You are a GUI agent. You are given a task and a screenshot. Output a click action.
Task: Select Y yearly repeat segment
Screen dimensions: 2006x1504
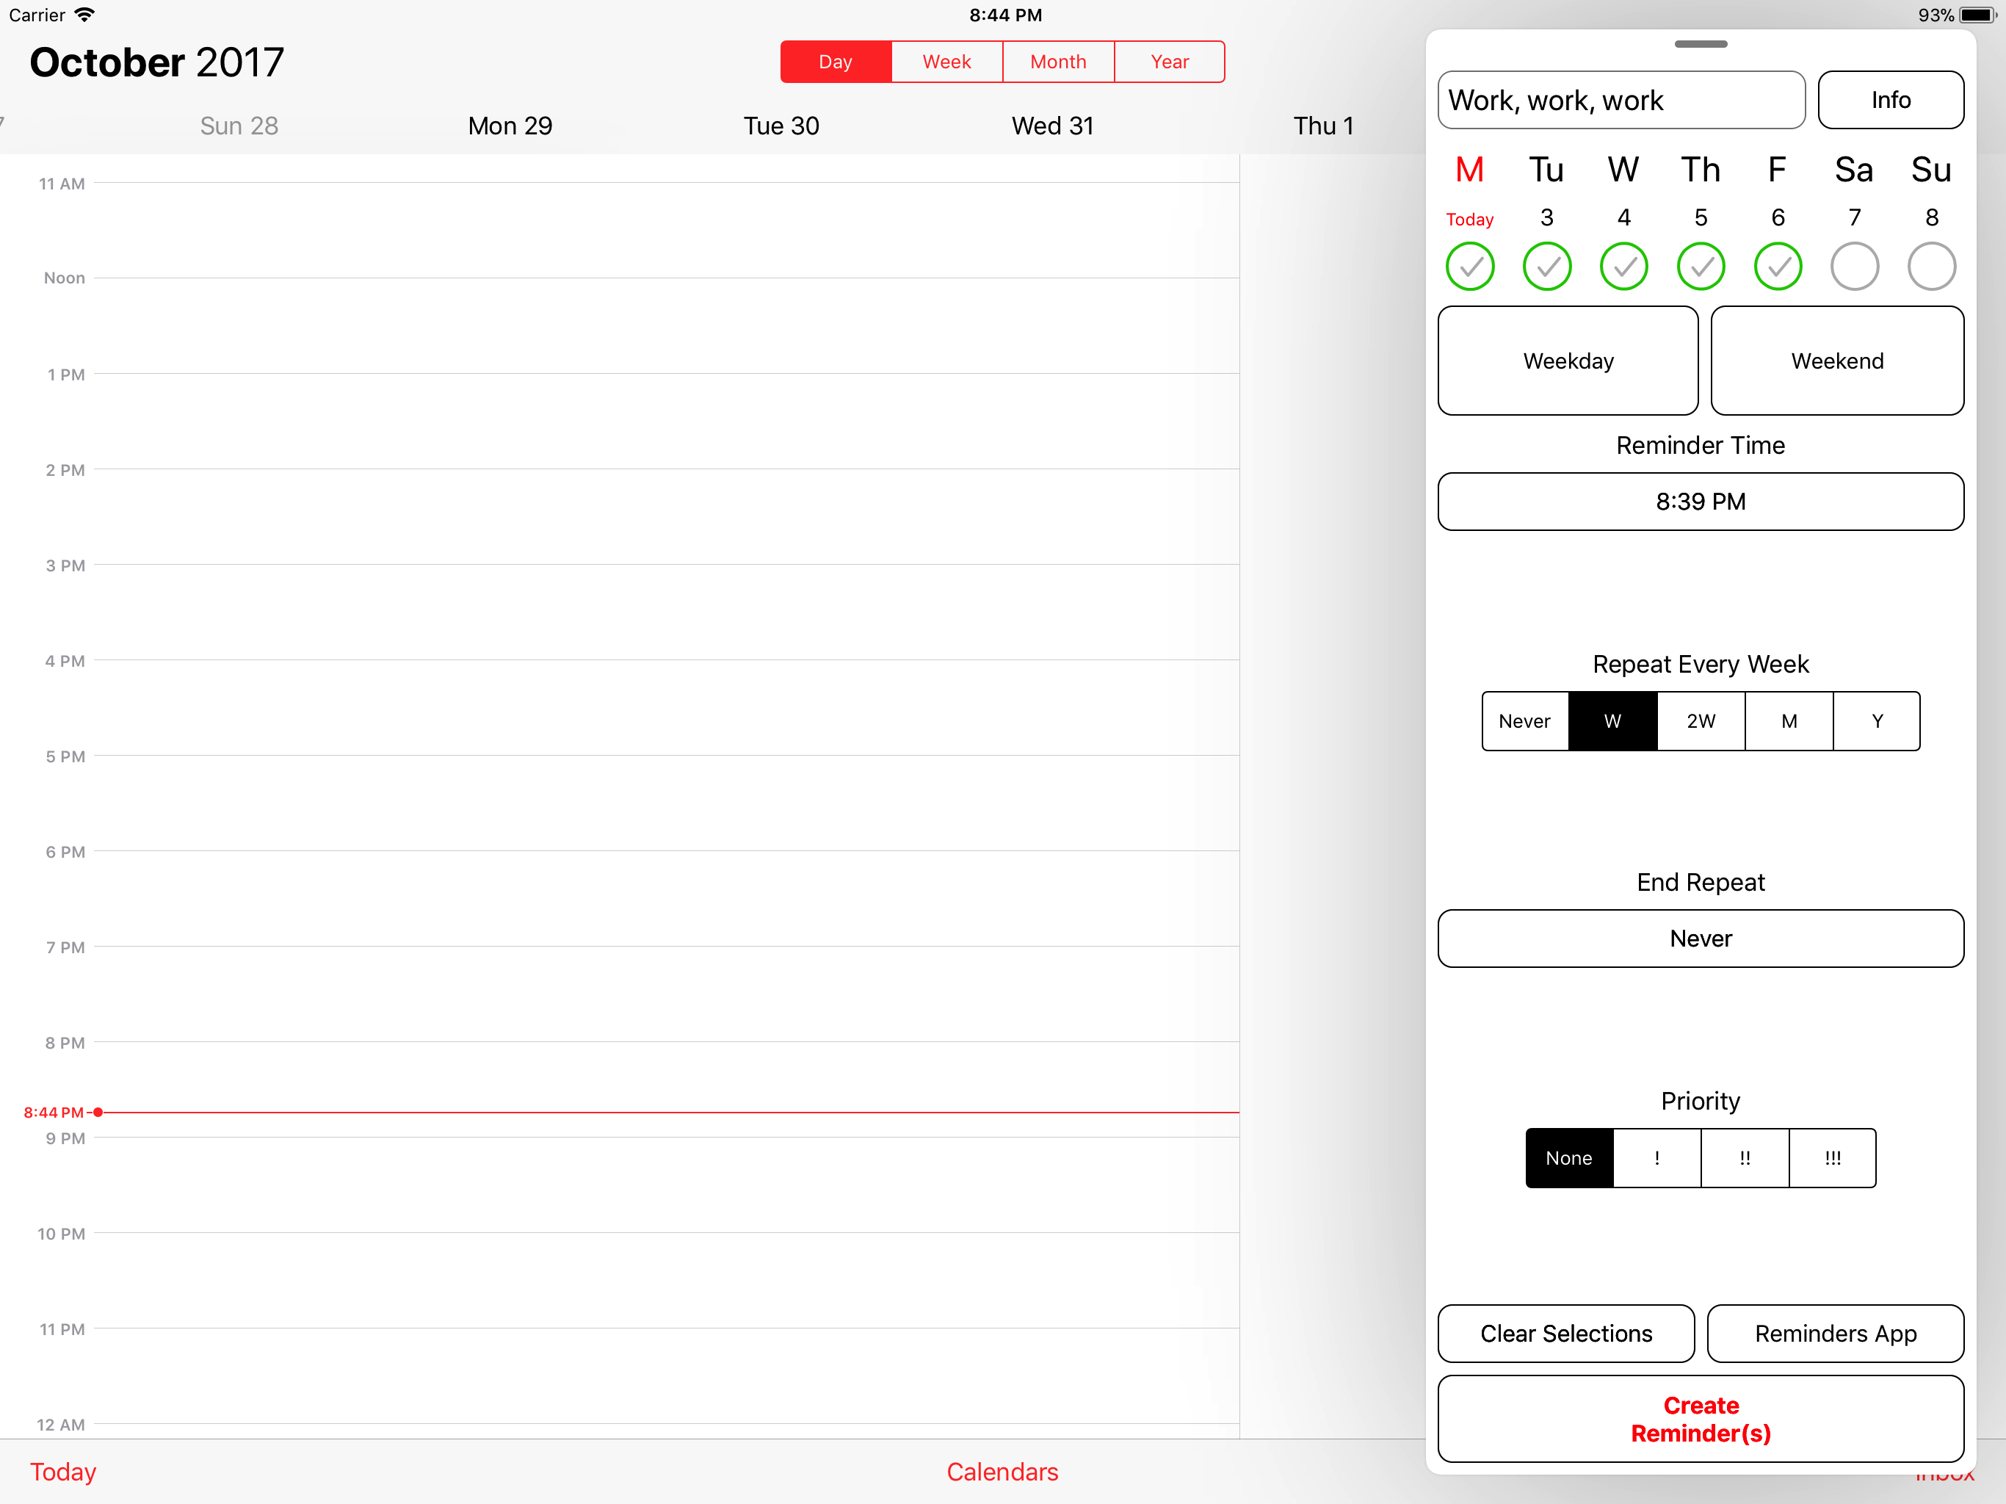click(1878, 721)
